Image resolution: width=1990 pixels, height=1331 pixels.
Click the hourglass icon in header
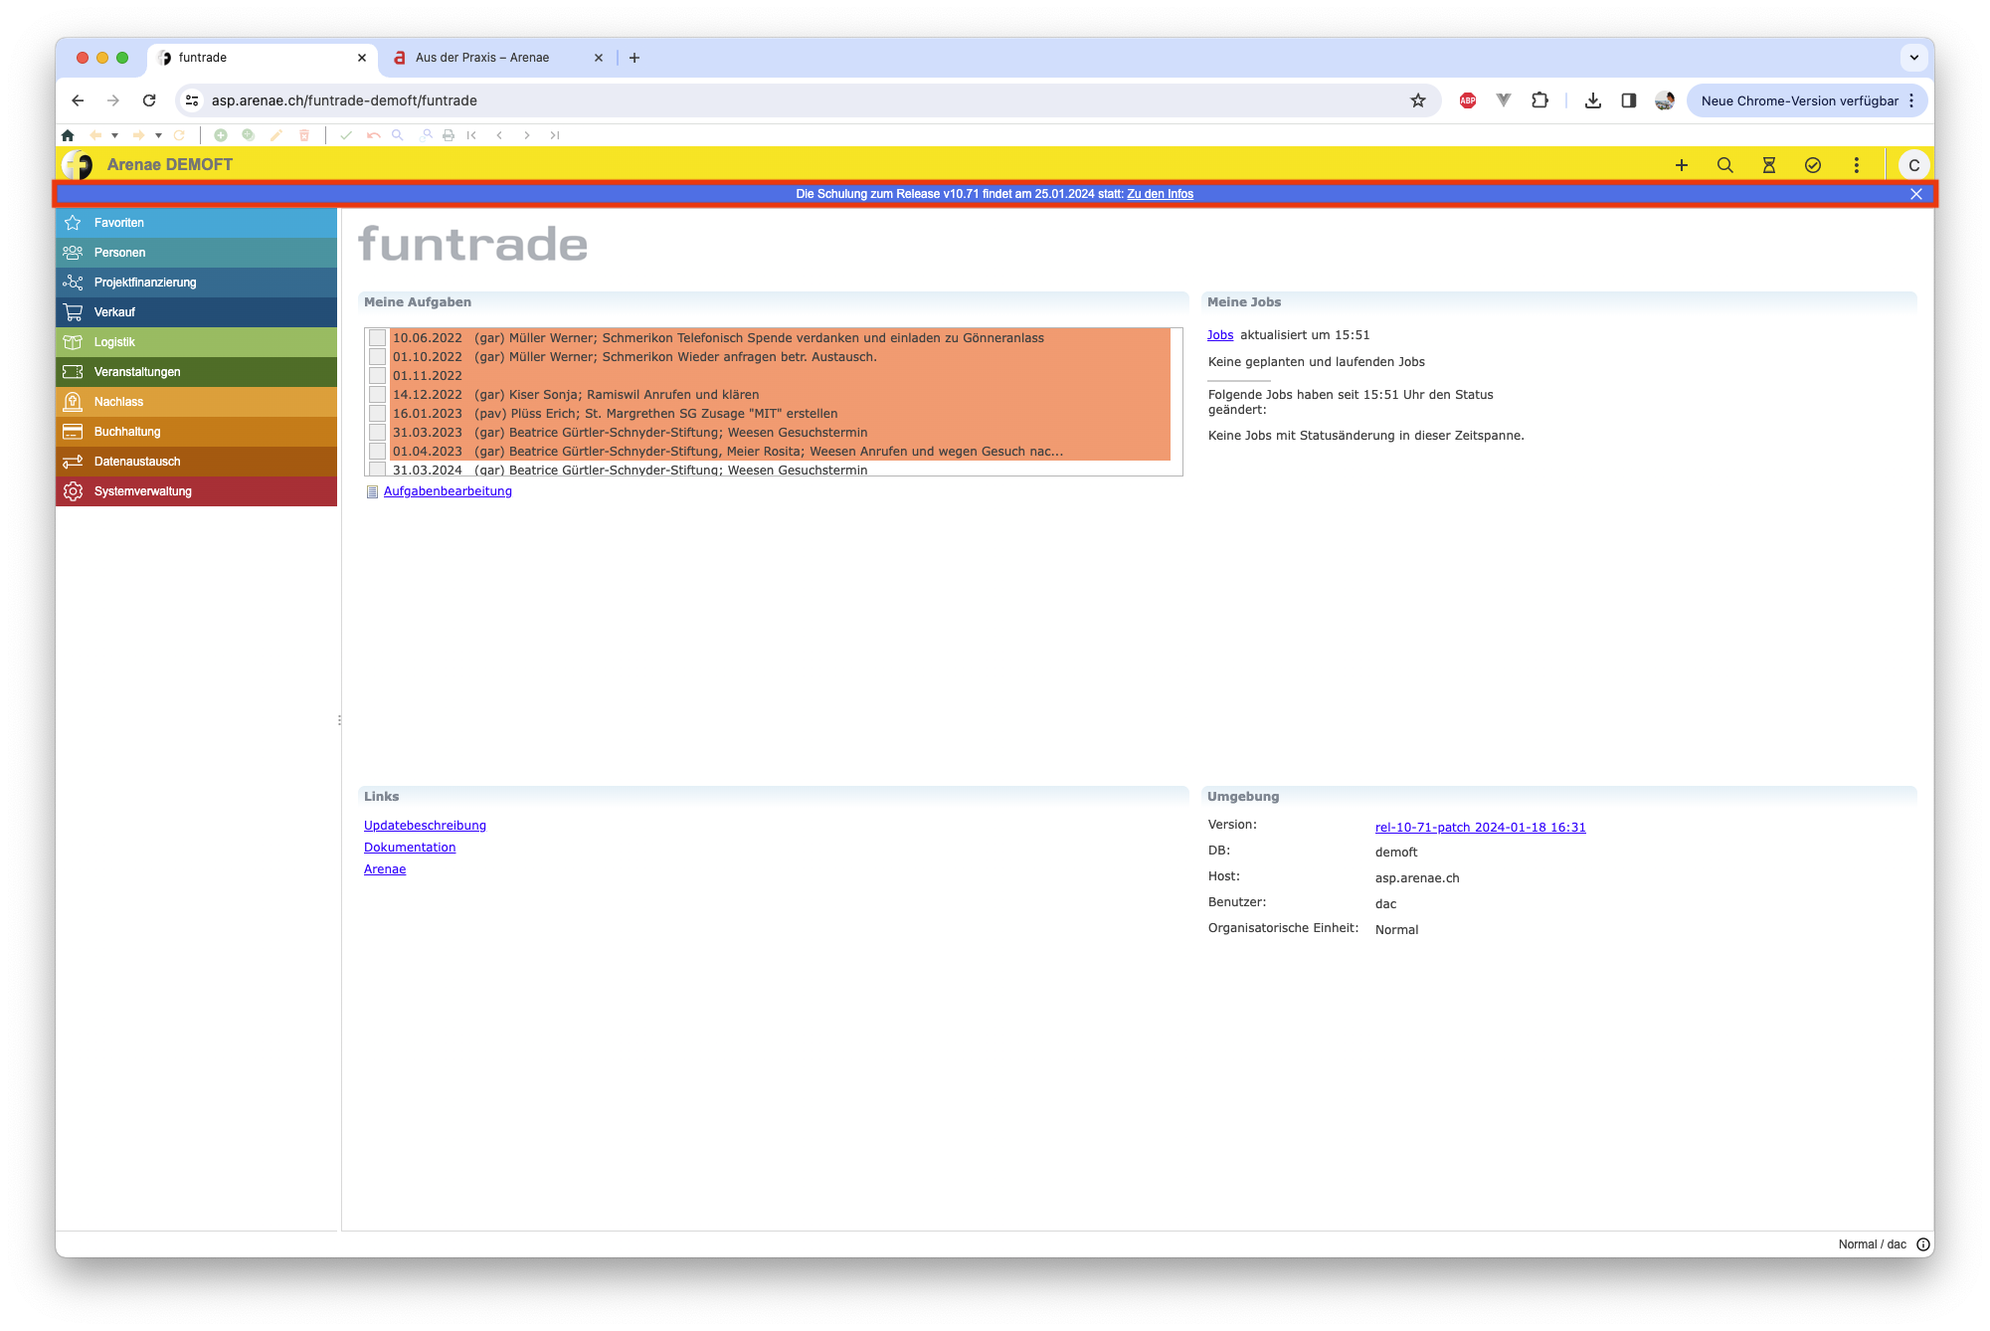click(x=1769, y=165)
